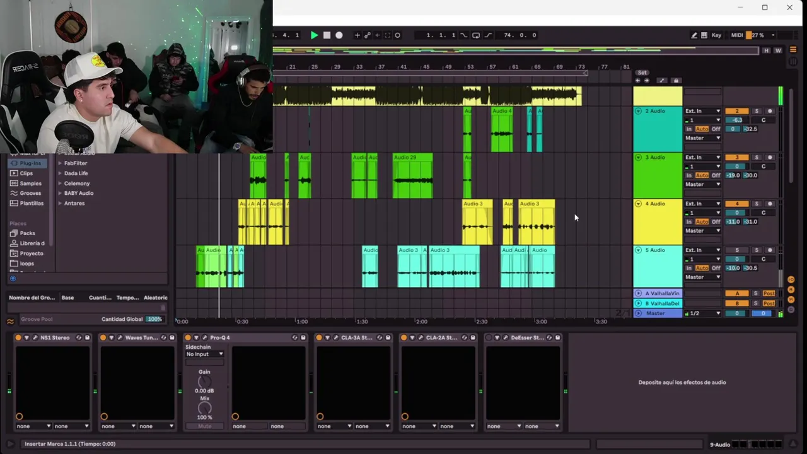This screenshot has height=454, width=807.
Task: Solo the 2 Audio track
Action: coord(757,111)
